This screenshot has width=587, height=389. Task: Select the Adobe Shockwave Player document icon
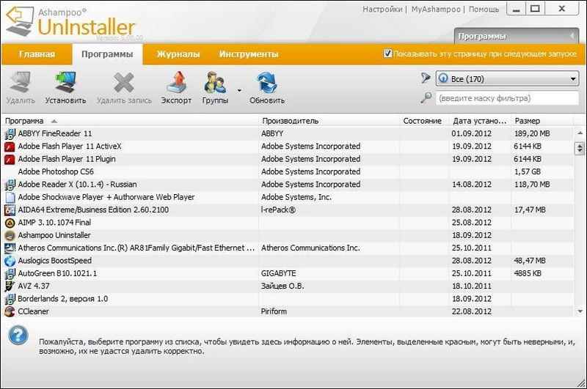10,197
